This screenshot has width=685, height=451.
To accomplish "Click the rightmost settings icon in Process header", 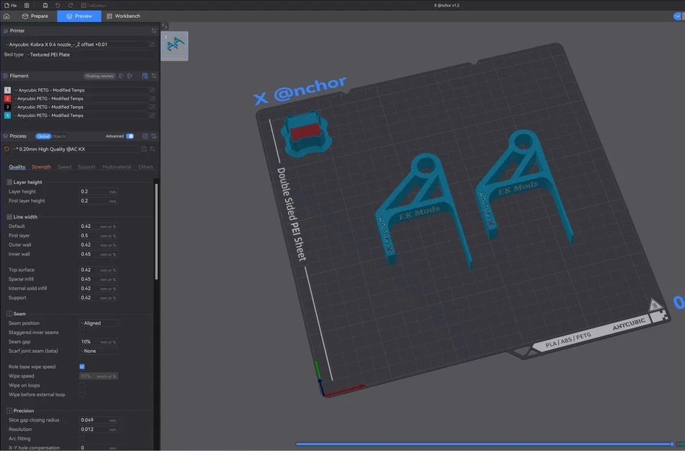I will click(x=153, y=136).
